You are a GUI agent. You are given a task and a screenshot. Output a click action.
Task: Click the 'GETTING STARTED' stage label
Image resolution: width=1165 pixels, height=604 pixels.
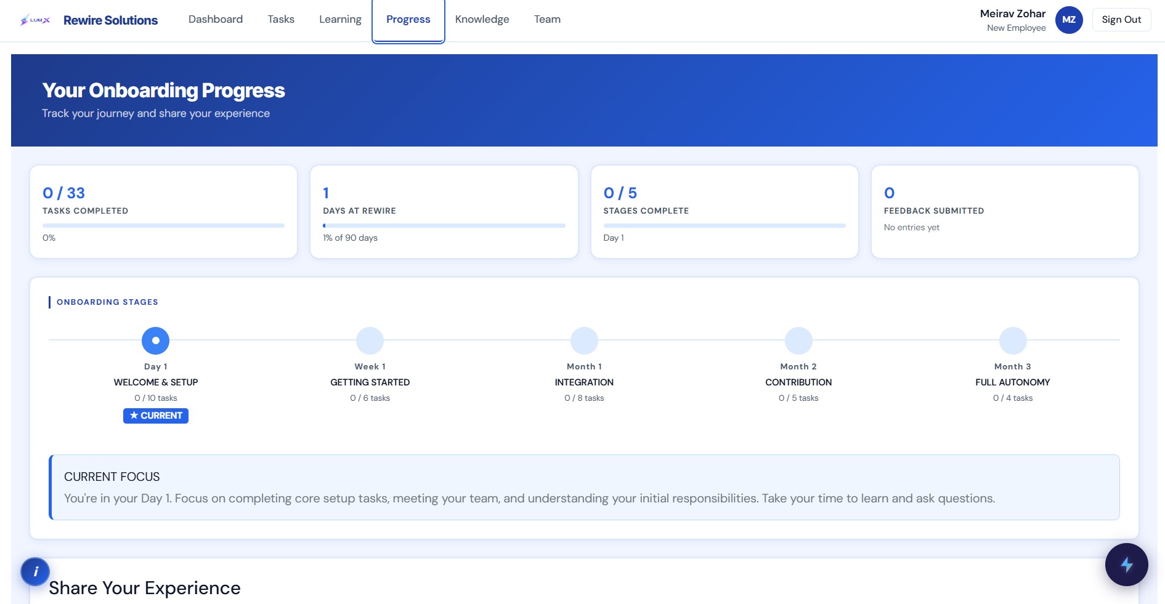point(370,382)
